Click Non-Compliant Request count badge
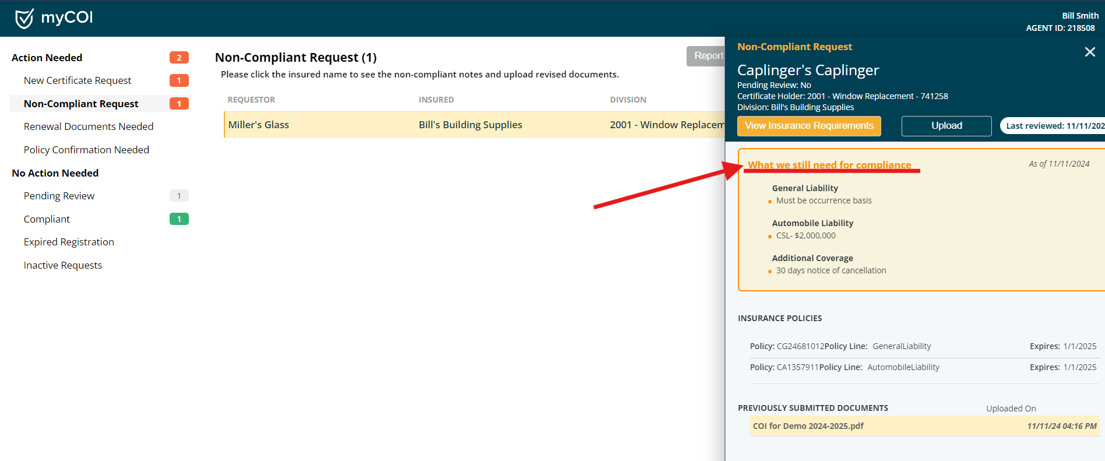Screen dimensions: 1105x461 (x=179, y=104)
